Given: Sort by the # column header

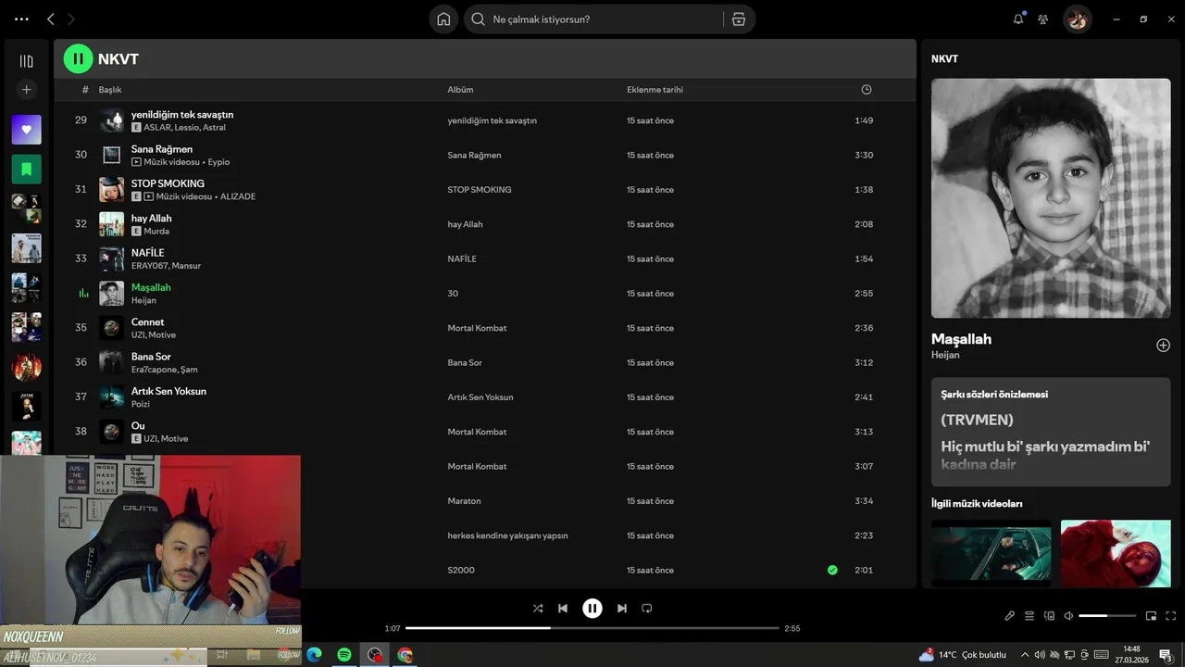Looking at the screenshot, I should 85,90.
